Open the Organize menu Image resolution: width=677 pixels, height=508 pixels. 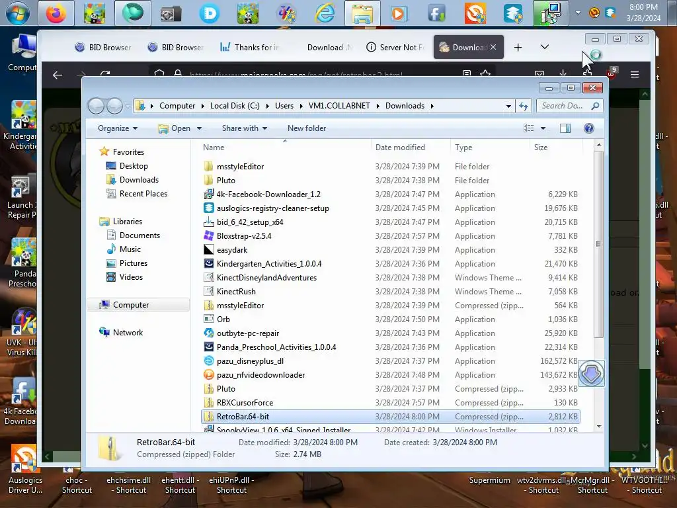118,128
